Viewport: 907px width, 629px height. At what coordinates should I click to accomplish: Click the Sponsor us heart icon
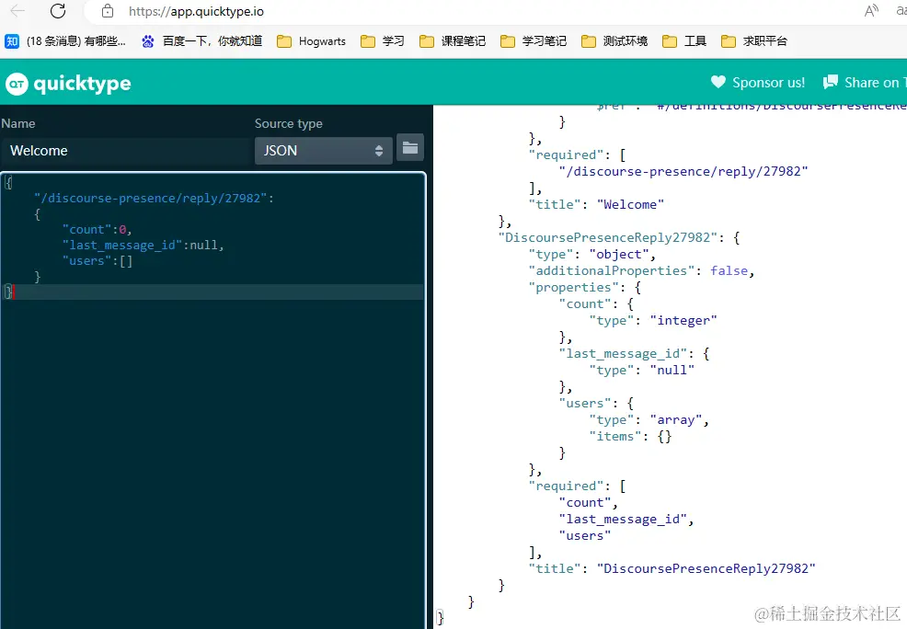(x=718, y=82)
